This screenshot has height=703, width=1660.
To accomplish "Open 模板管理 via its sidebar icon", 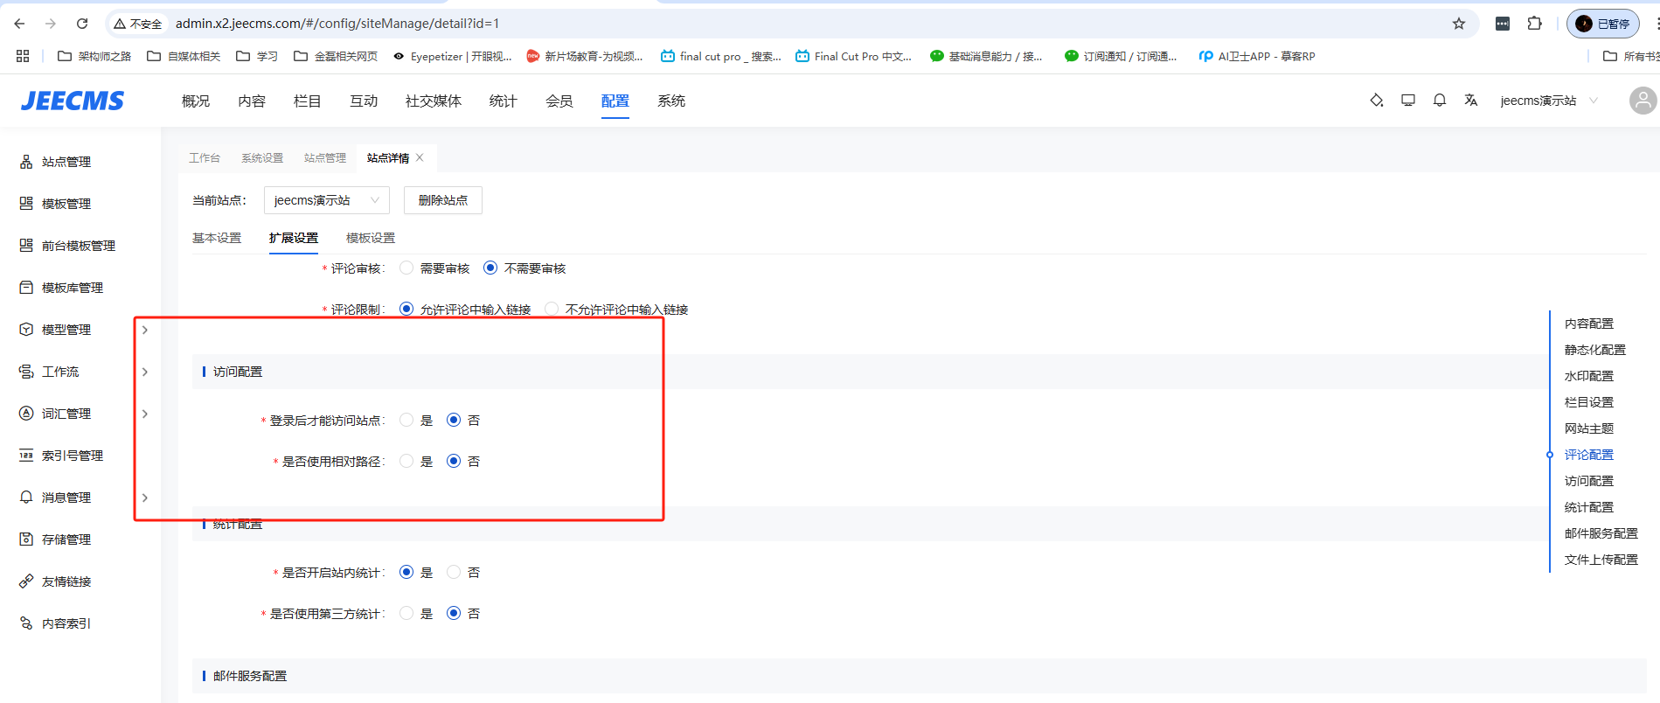I will coord(26,204).
